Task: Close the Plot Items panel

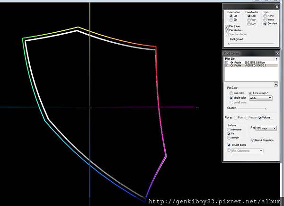Action: [277, 53]
